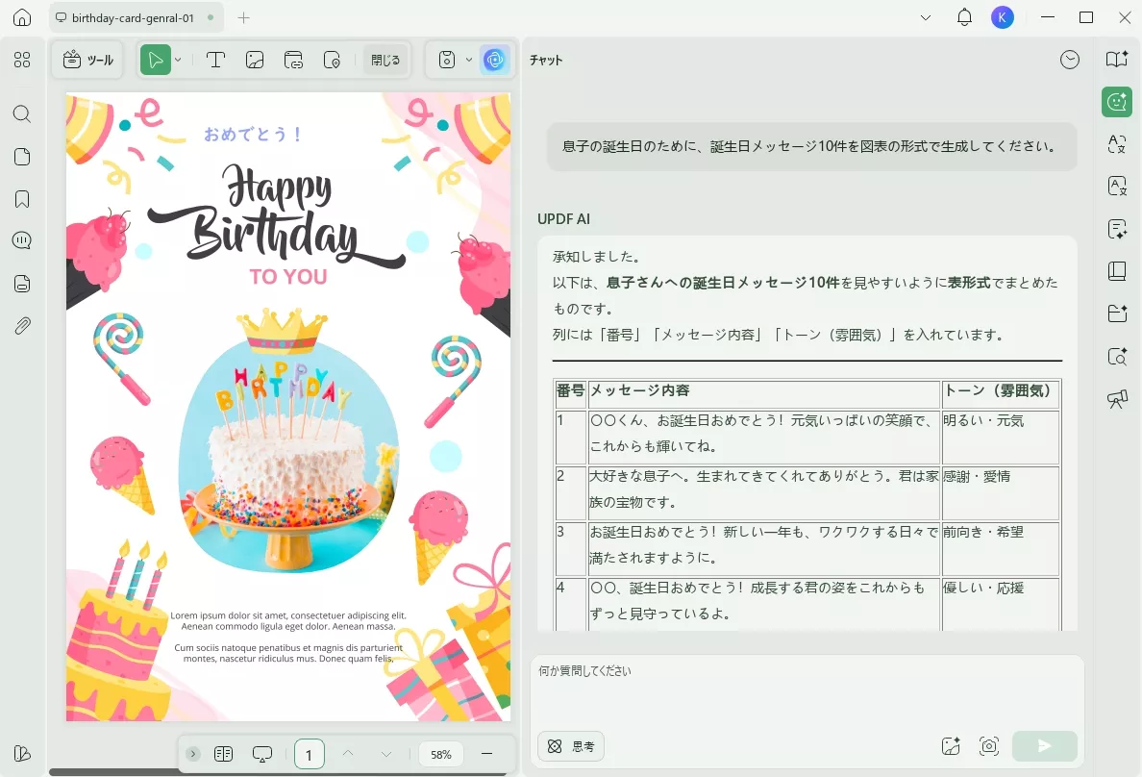Viewport: 1142px width, 777px height.
Task: Select the Text tool in the toolbar
Action: [216, 60]
